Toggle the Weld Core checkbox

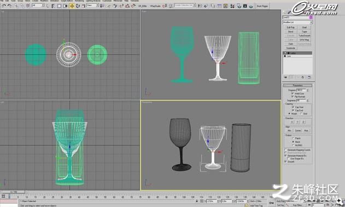click(293, 93)
